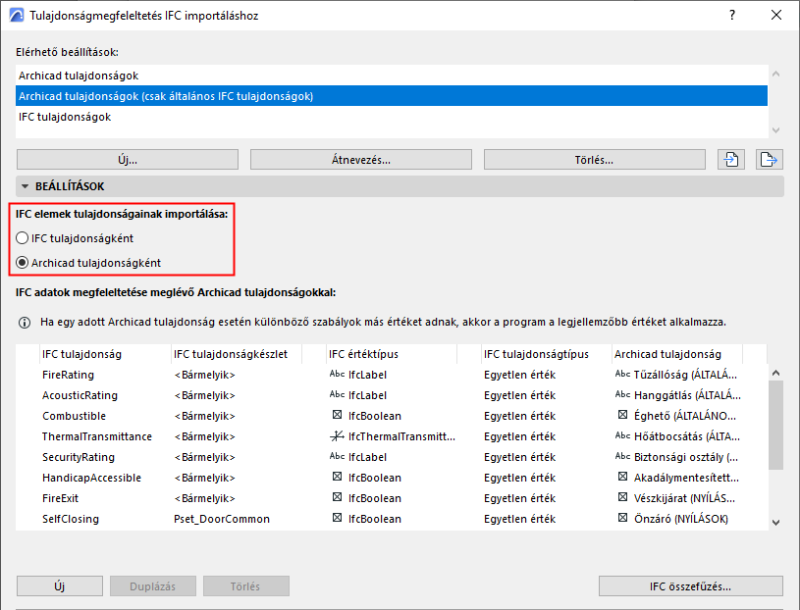
Task: Select 'IFC tulajdonságok' setting in list
Action: pos(392,117)
